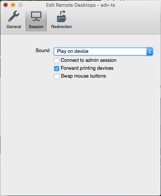
Task: Open the 'Play on device' combo box
Action: [103, 51]
